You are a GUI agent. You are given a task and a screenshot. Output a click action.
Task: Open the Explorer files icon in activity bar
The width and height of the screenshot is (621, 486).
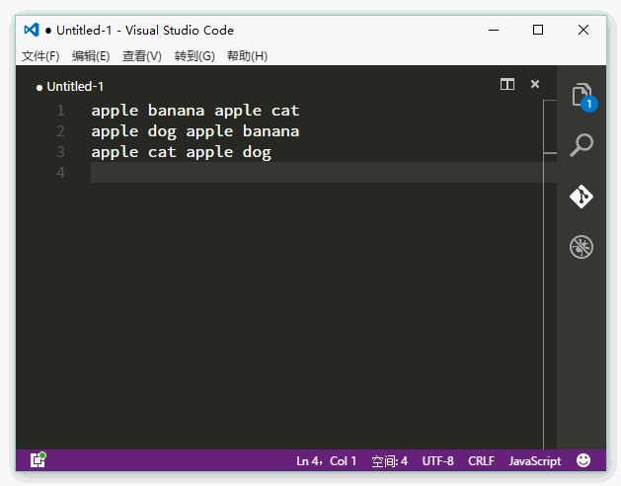(581, 95)
